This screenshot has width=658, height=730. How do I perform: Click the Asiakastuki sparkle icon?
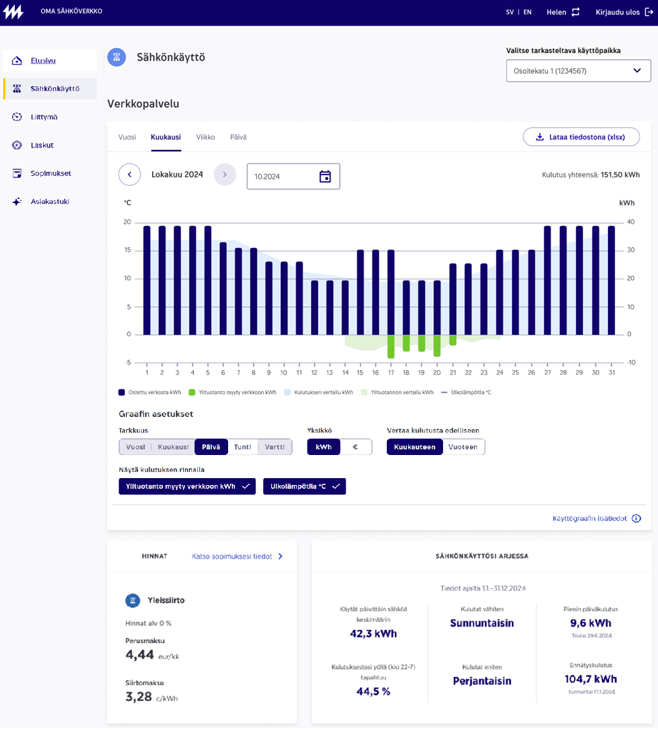coord(17,202)
